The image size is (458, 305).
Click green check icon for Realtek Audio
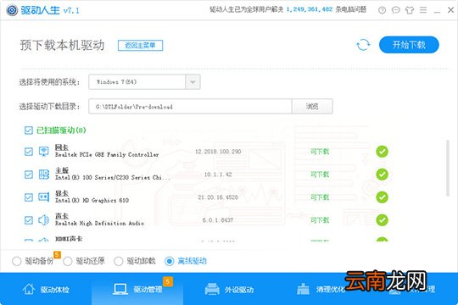[382, 219]
